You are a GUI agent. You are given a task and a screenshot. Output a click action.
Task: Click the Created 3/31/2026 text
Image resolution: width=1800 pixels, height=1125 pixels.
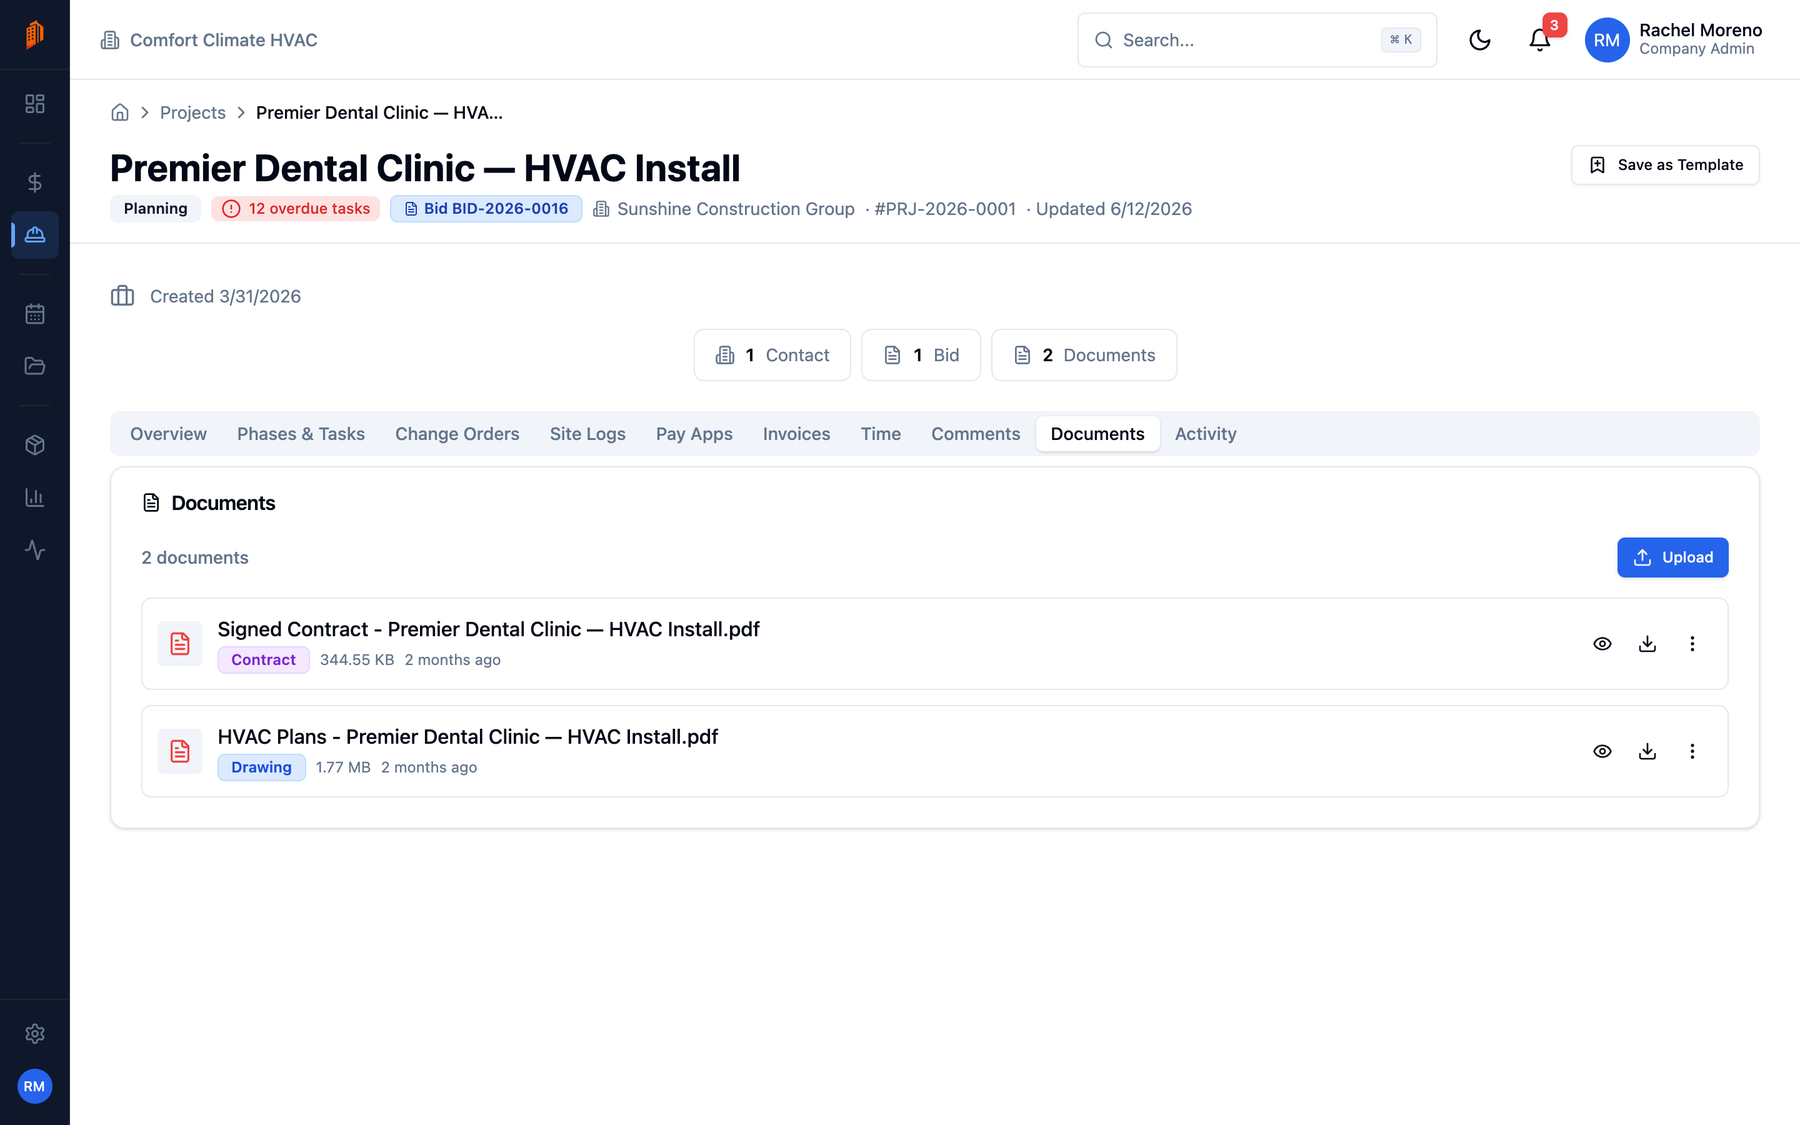tap(226, 296)
